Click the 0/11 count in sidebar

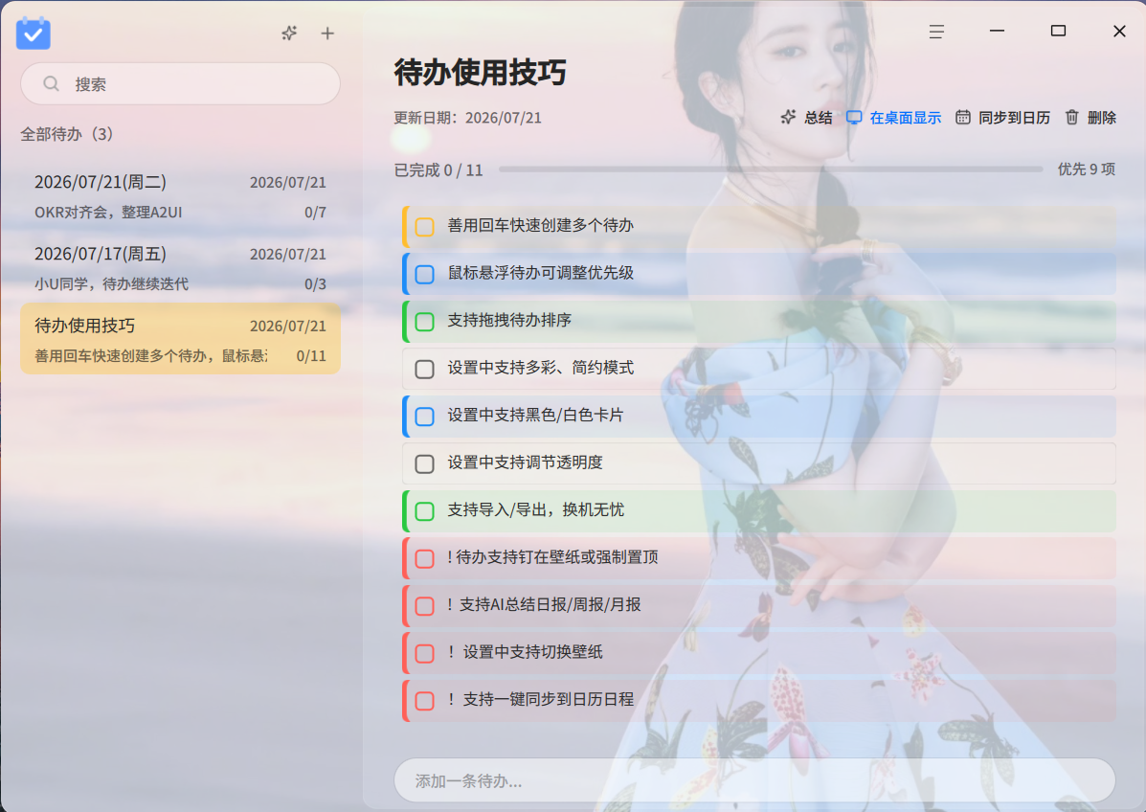311,356
